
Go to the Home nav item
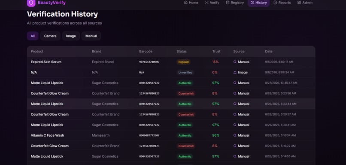191,3
